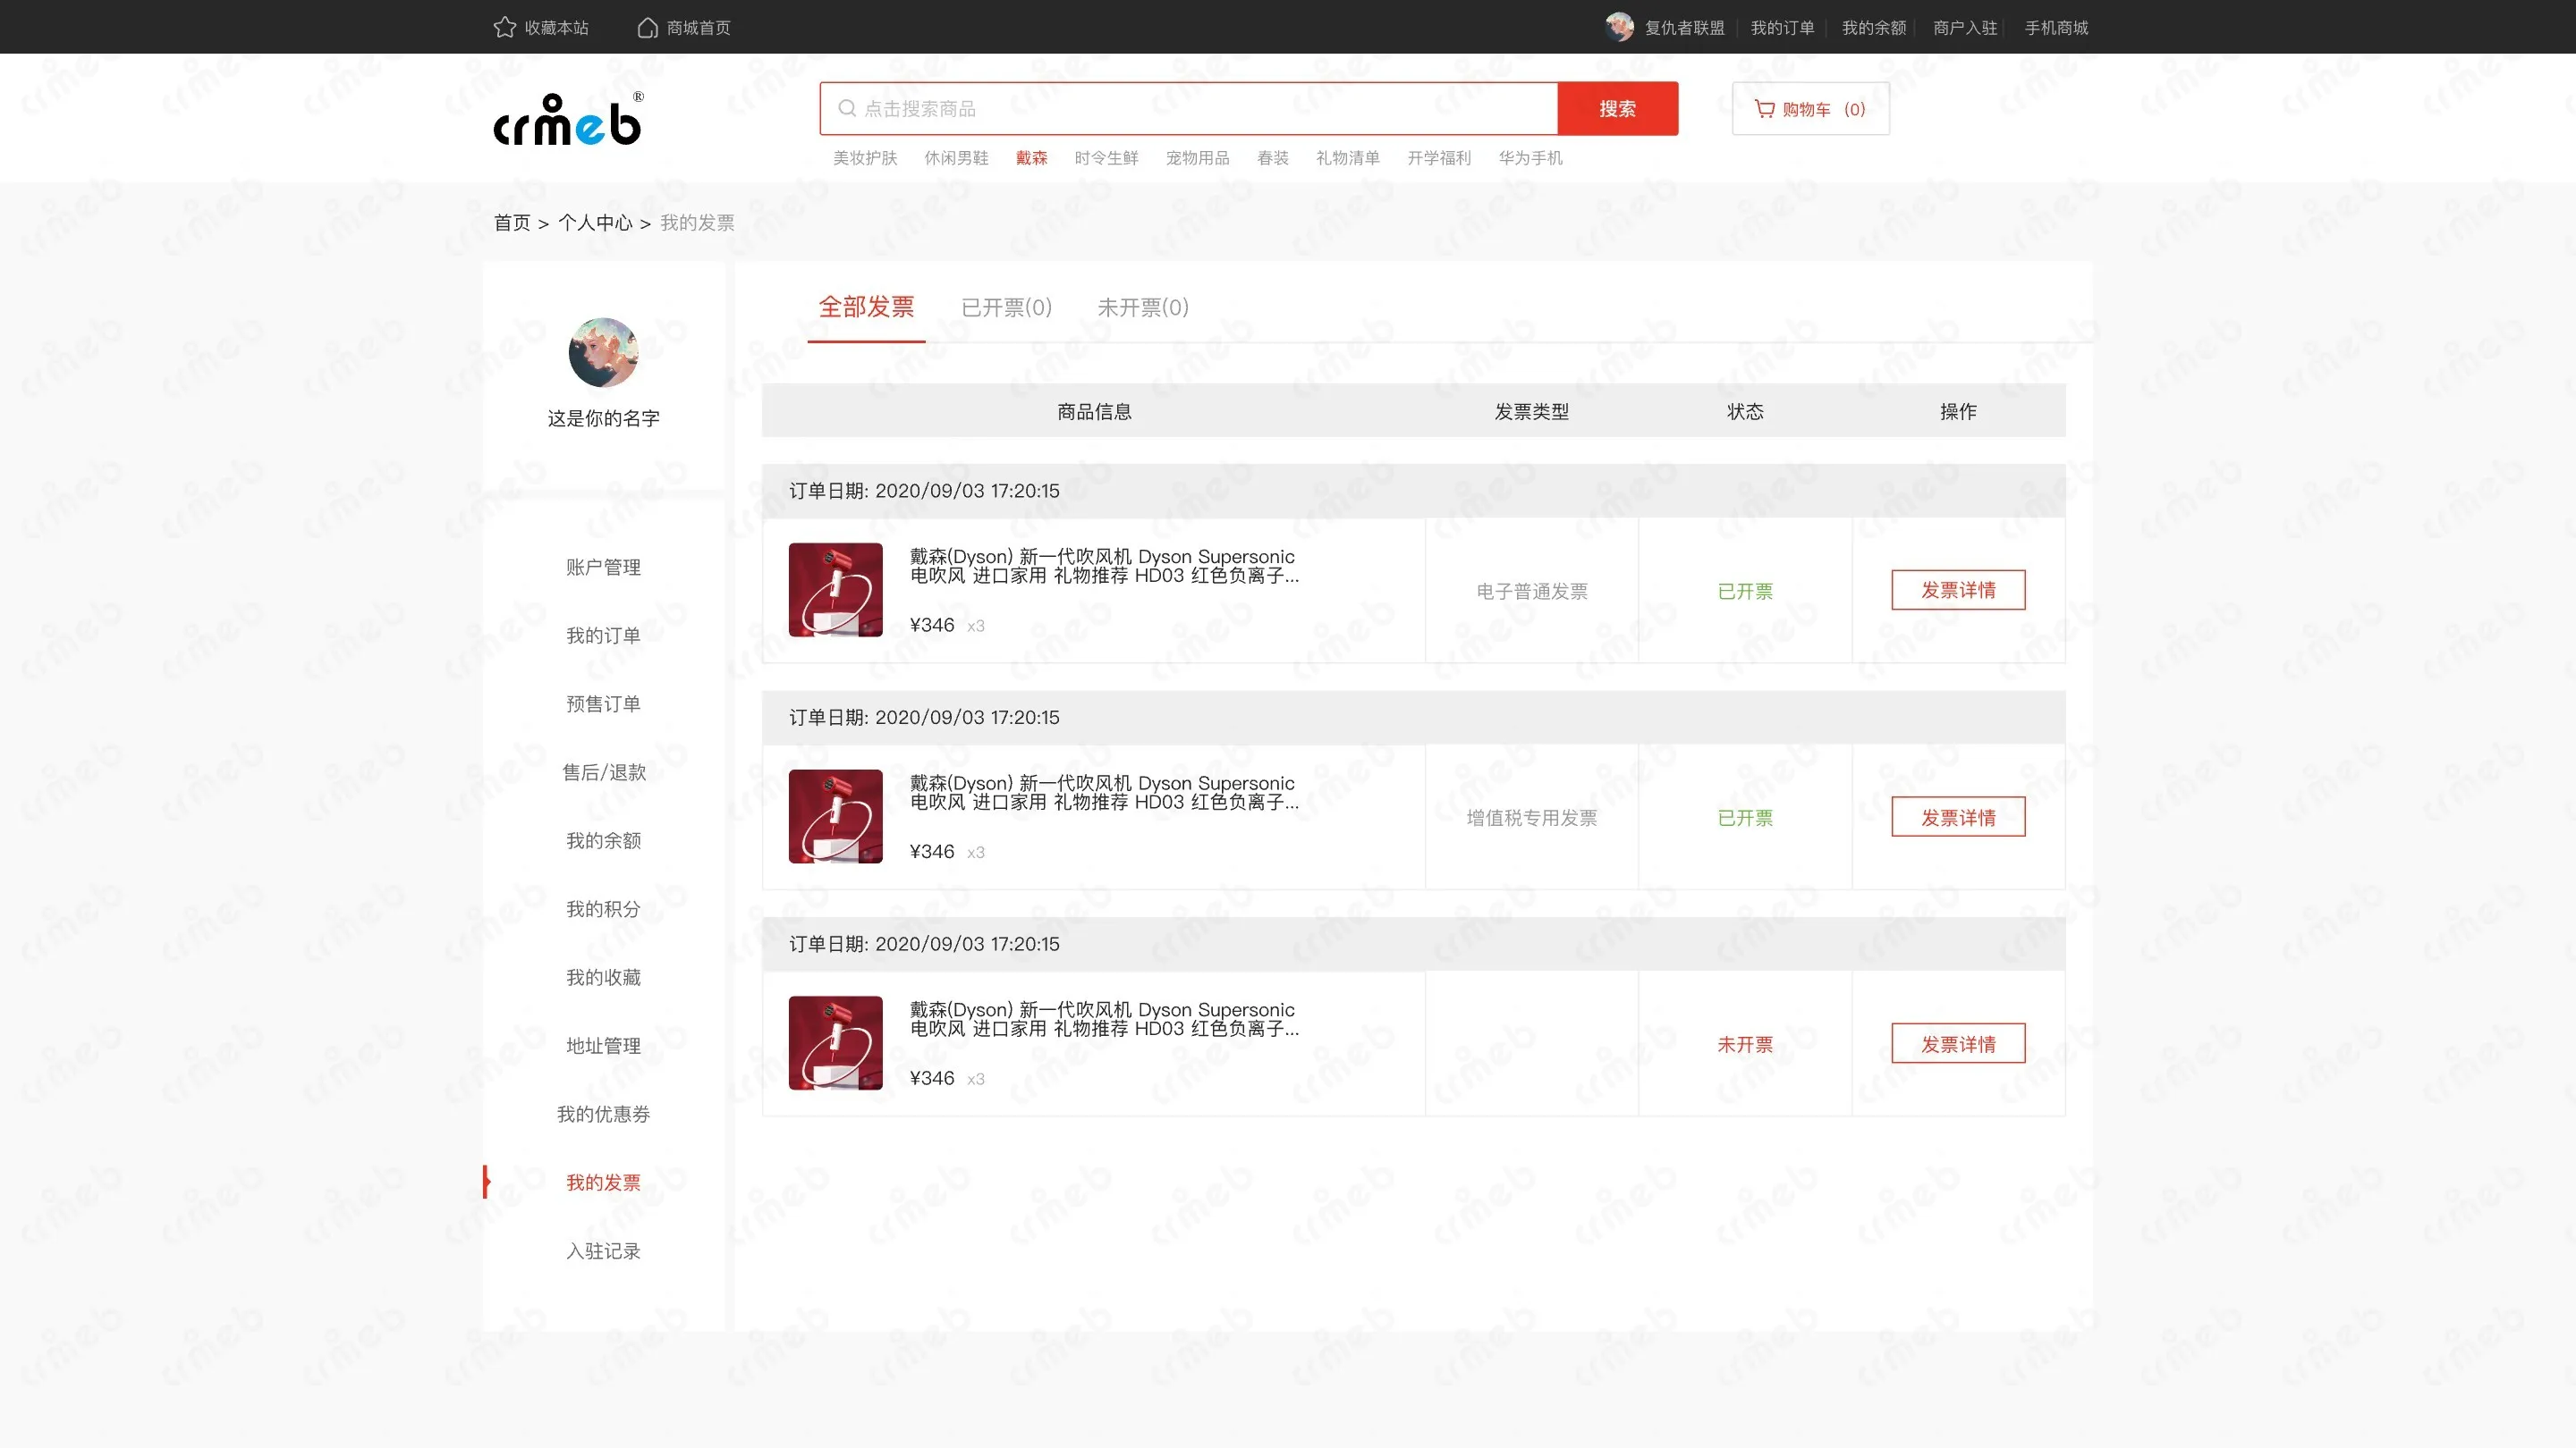Open 账户管理 in the sidebar
Screen dimensions: 2576x1448
coord(604,567)
